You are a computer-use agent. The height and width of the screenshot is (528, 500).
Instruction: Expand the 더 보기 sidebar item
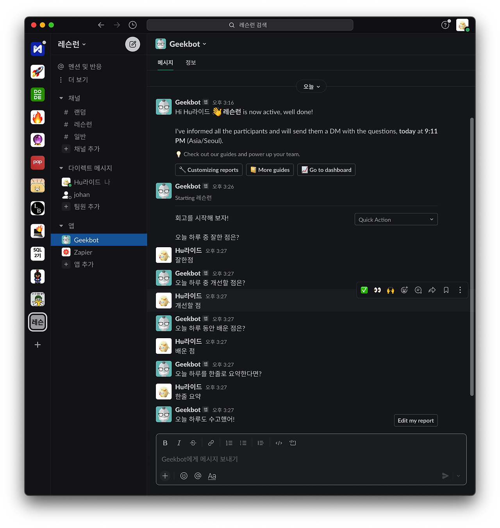99,80
